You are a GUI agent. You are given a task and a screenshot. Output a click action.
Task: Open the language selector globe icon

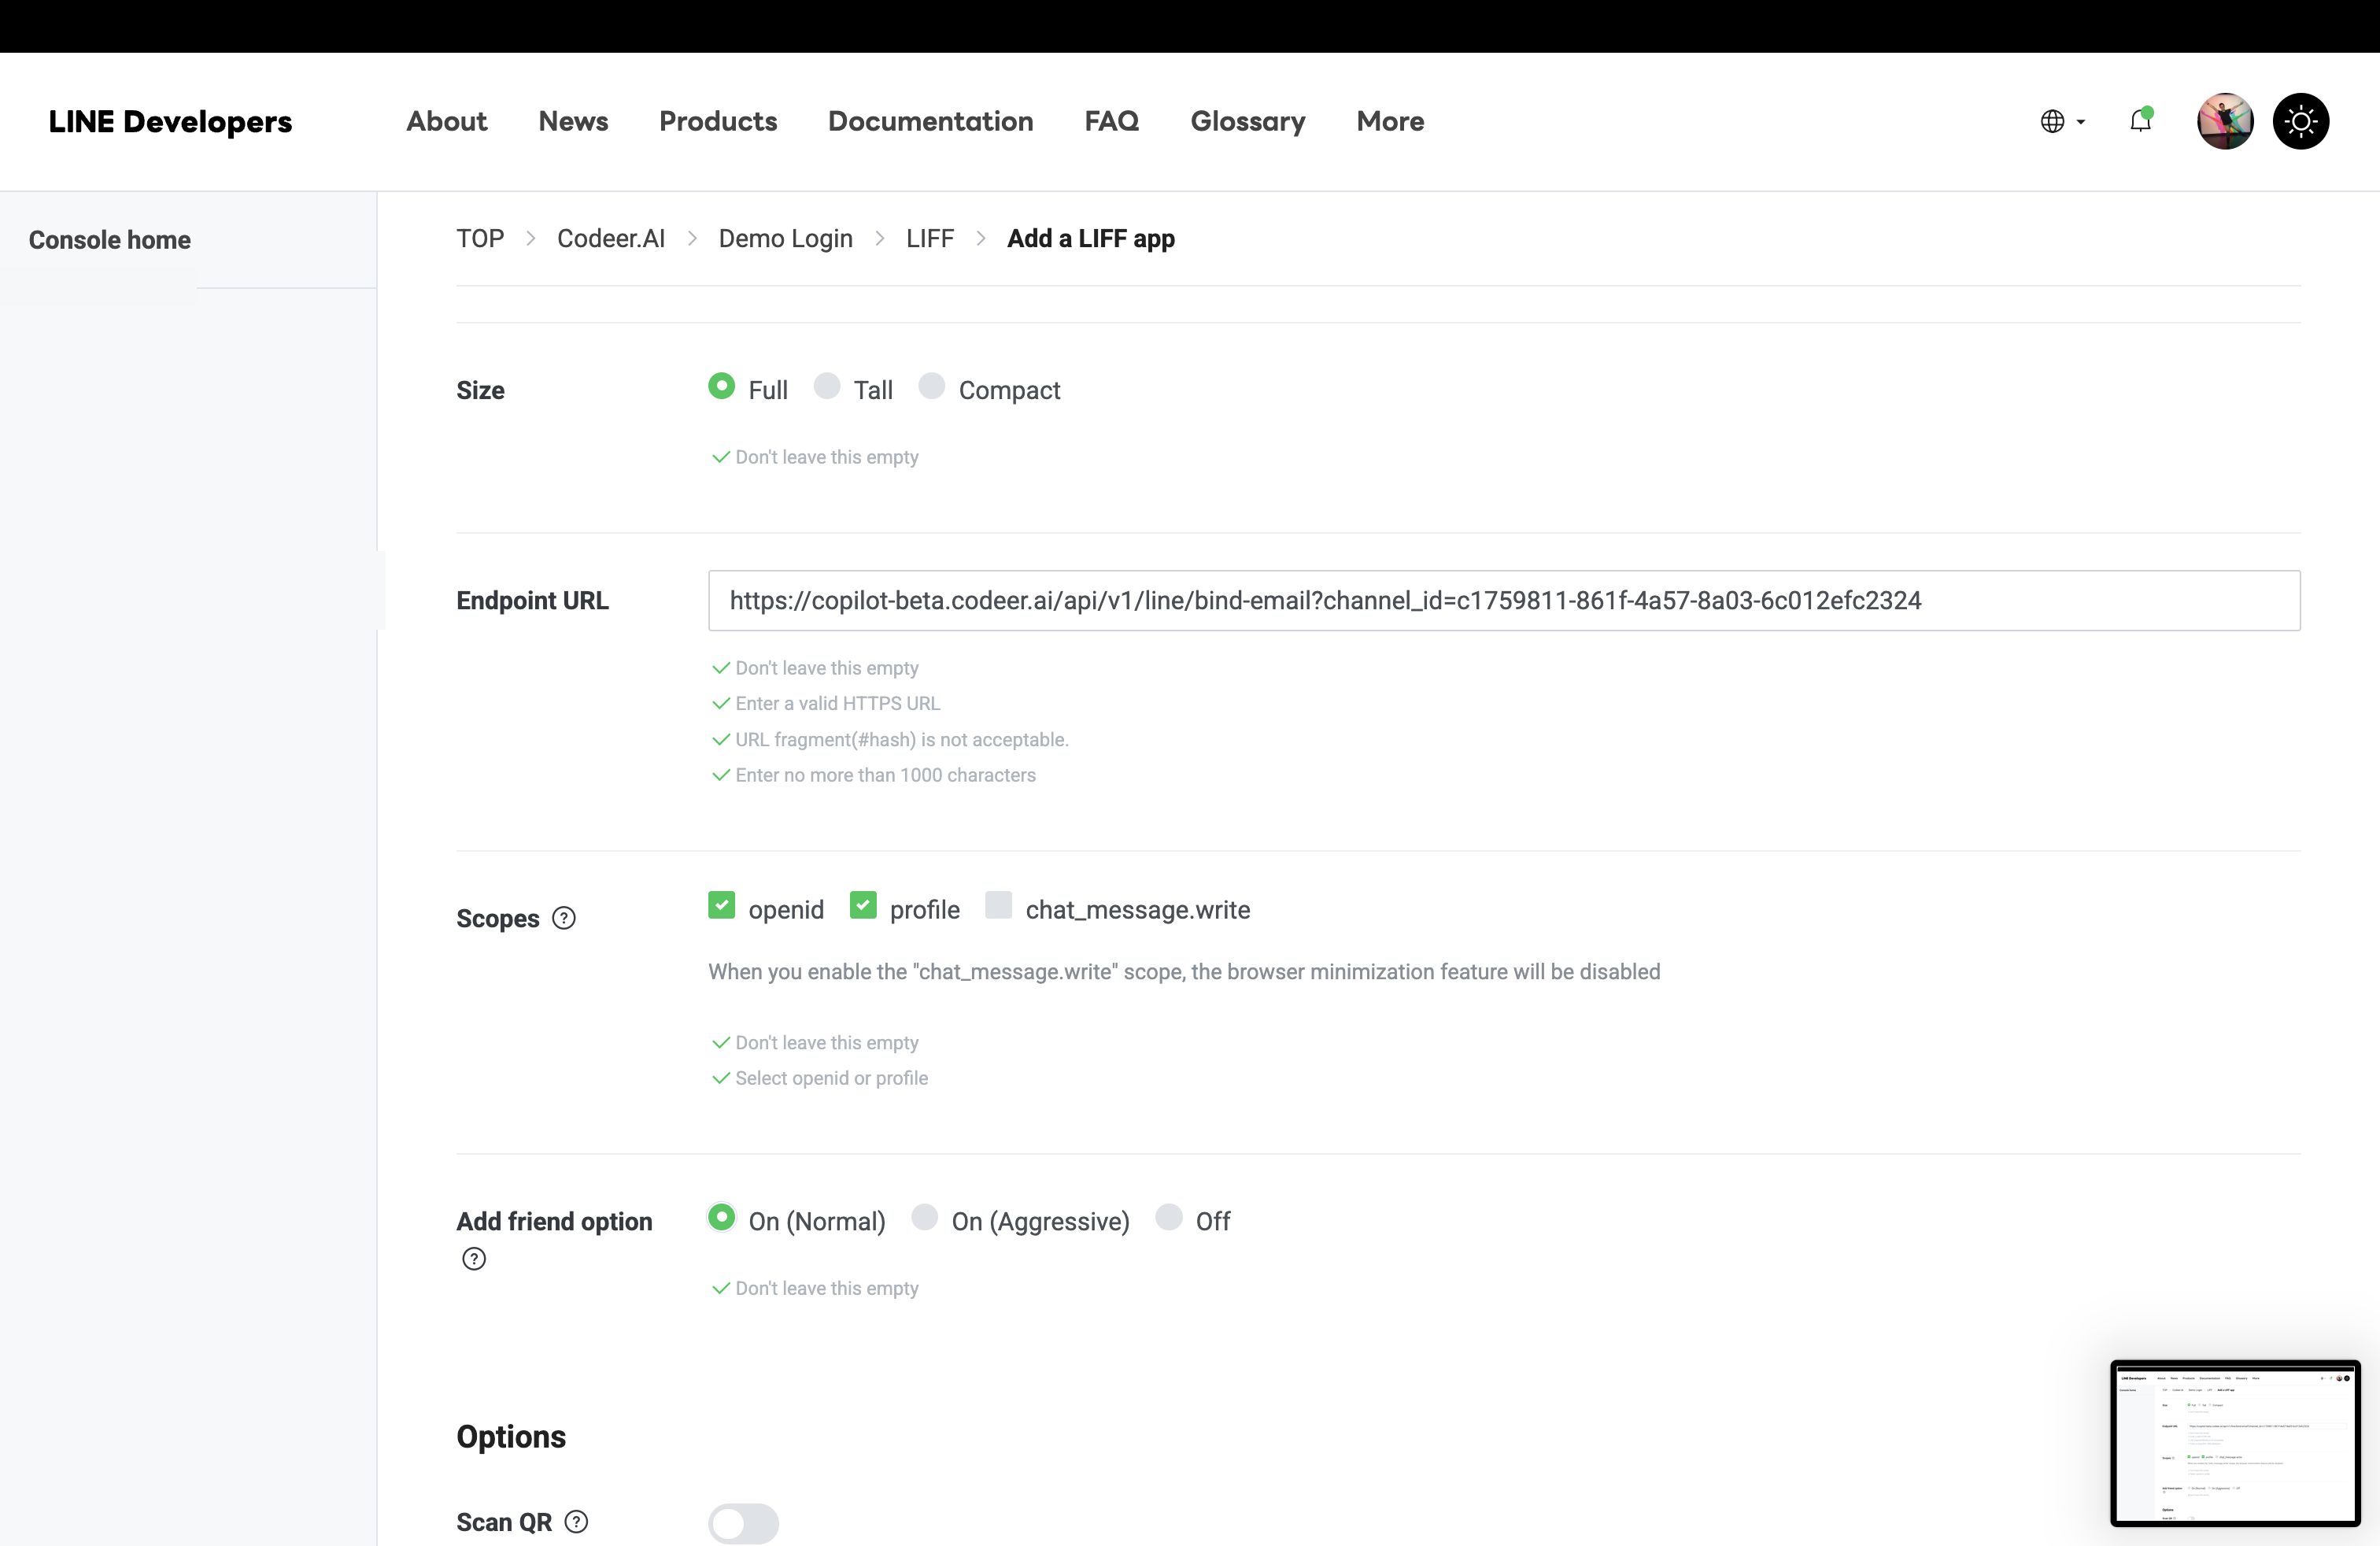coord(2055,121)
